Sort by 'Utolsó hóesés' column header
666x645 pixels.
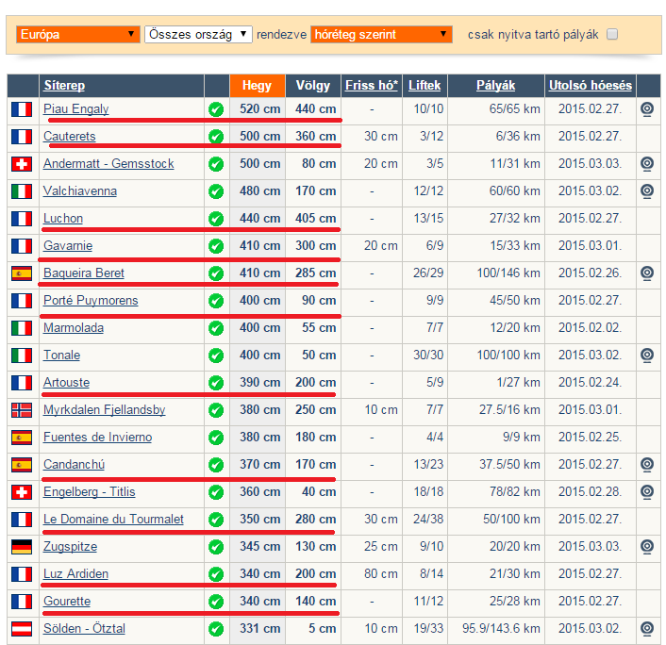pos(590,86)
